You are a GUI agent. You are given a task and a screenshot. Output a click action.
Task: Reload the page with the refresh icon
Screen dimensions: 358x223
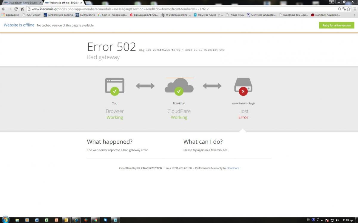[x=16, y=9]
